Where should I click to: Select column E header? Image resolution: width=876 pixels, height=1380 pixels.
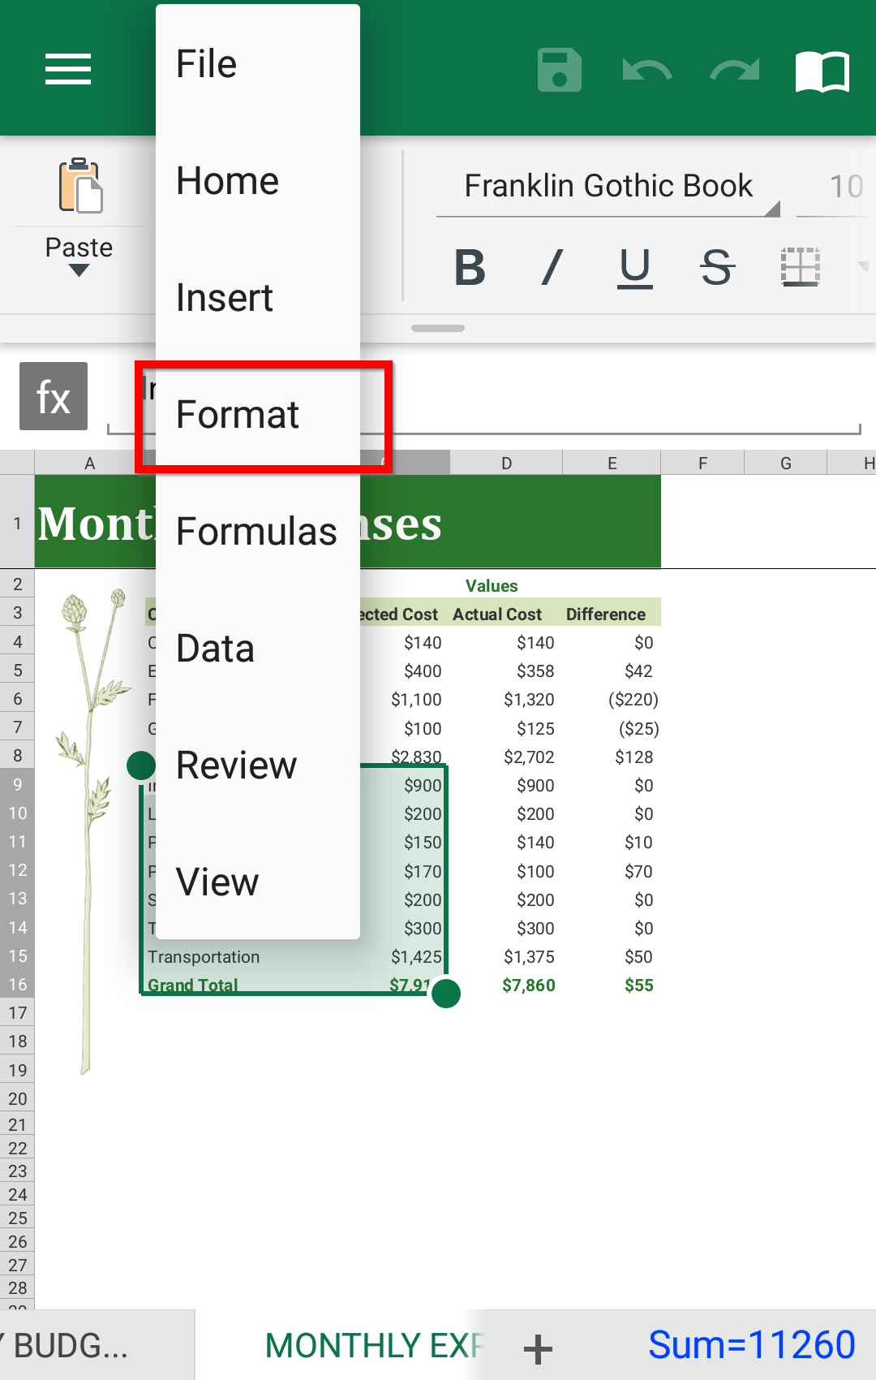(612, 463)
